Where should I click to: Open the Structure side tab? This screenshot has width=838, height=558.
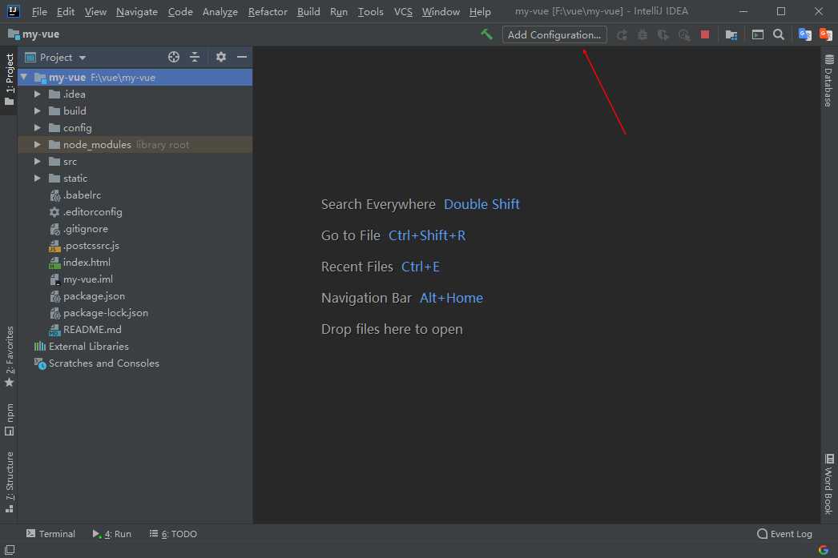[9, 482]
